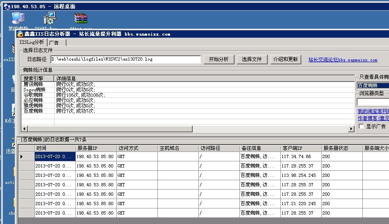
Task: Sort by the 服务器状态 column header
Action: pyautogui.click(x=342, y=148)
